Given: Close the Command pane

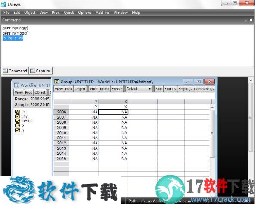Looking at the screenshot, I should pos(251,20).
